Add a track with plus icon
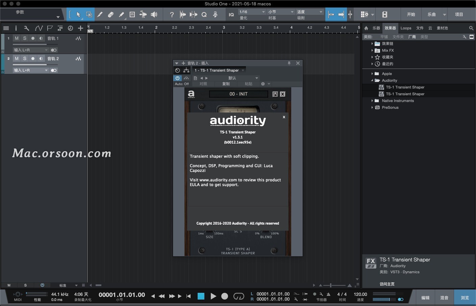The width and height of the screenshot is (476, 306). point(80,28)
